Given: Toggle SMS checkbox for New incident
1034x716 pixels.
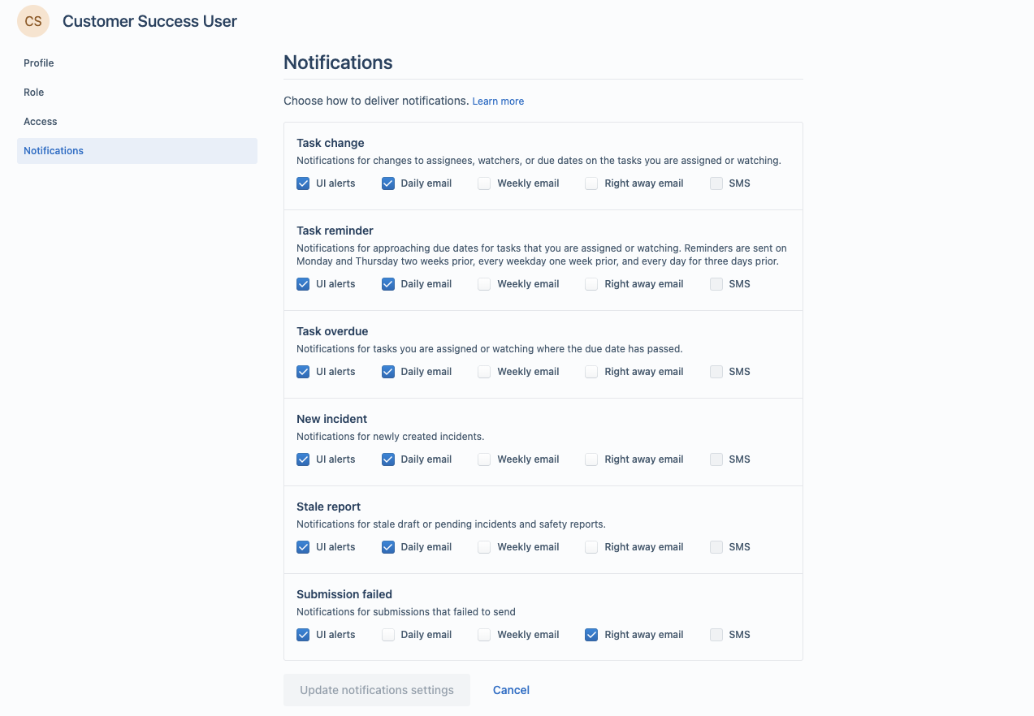Looking at the screenshot, I should tap(716, 459).
